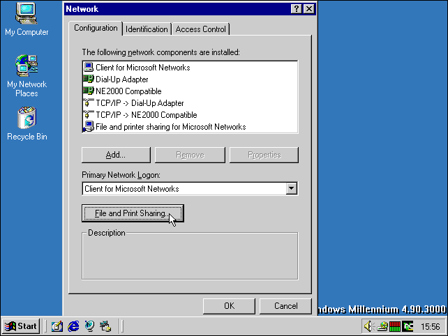Open the volume speaker tray icon
The height and width of the screenshot is (336, 448).
(x=368, y=326)
